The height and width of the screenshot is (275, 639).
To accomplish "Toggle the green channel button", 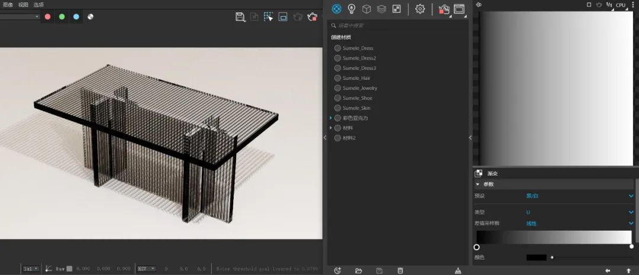I will (62, 17).
